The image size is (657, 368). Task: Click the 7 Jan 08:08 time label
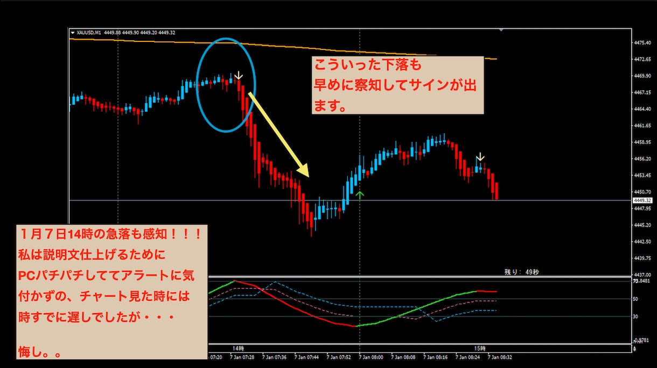tap(404, 356)
